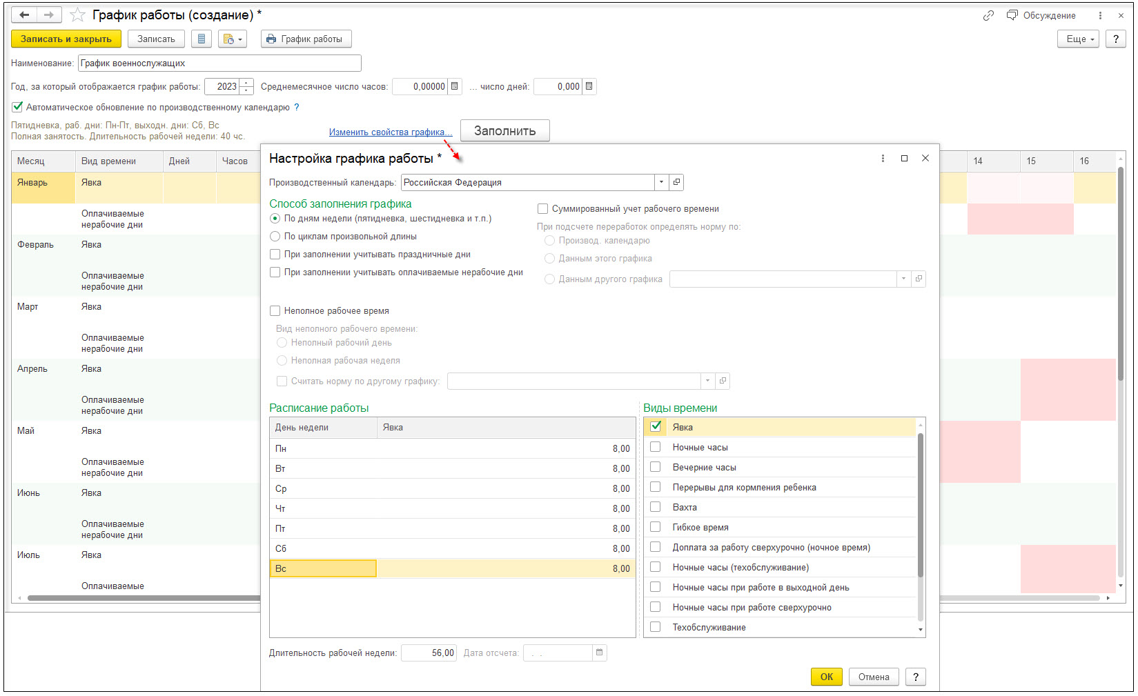Toggle Автоматическое обновление по производственному календарю
The height and width of the screenshot is (696, 1138).
click(x=17, y=107)
